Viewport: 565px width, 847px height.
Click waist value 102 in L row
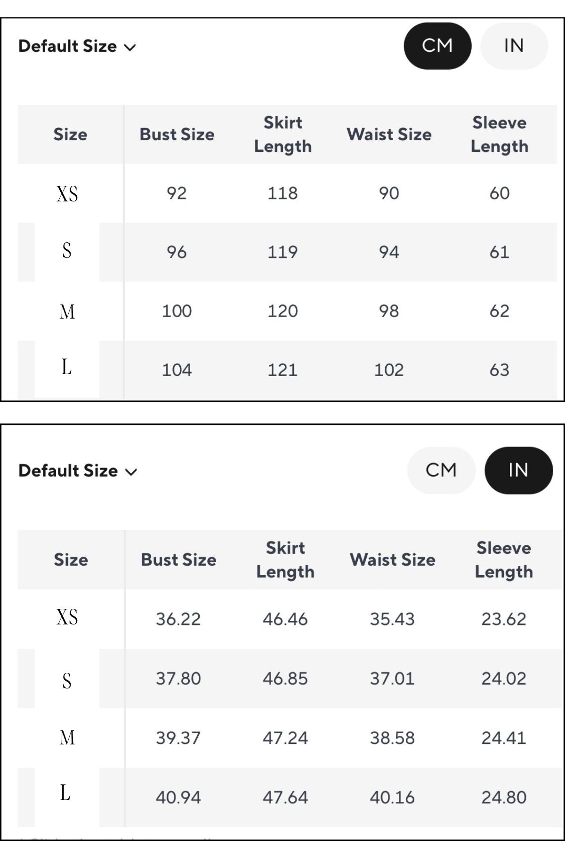(389, 370)
